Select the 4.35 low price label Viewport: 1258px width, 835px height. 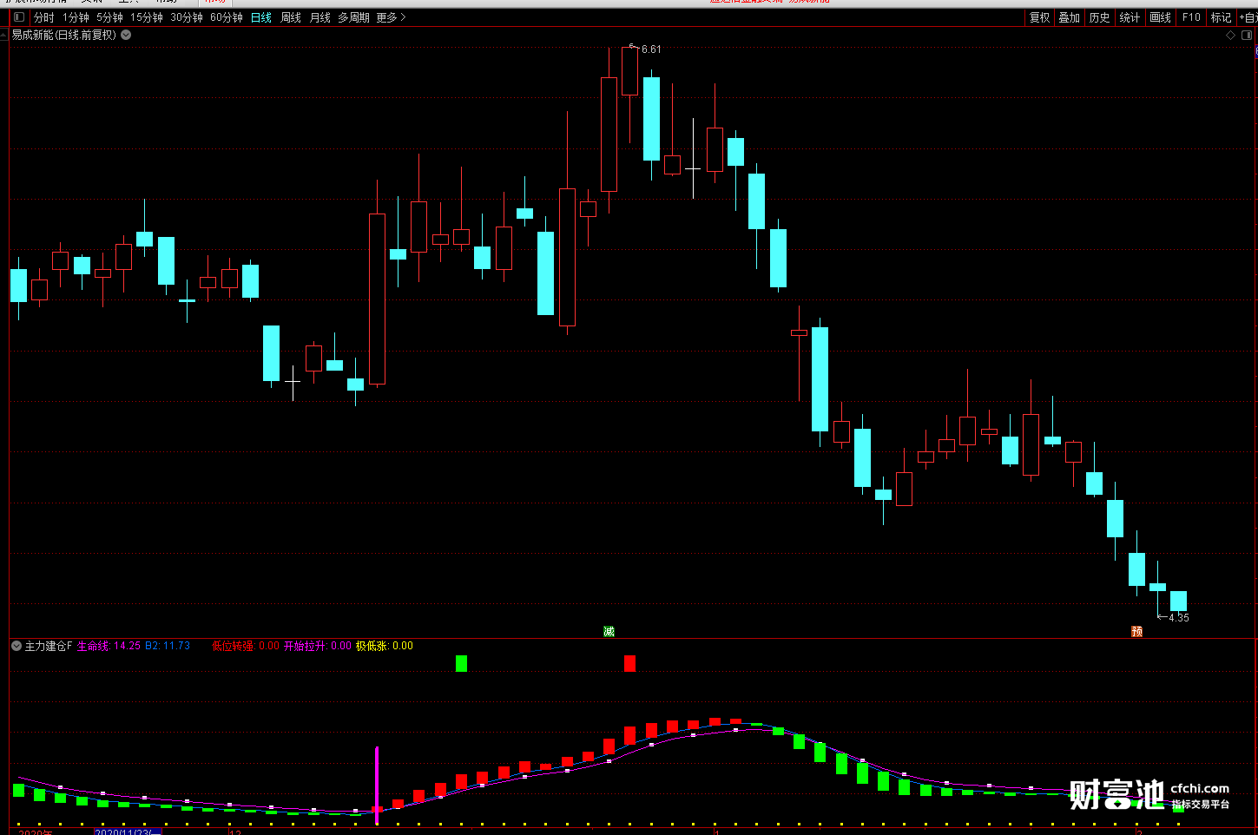coord(1179,618)
